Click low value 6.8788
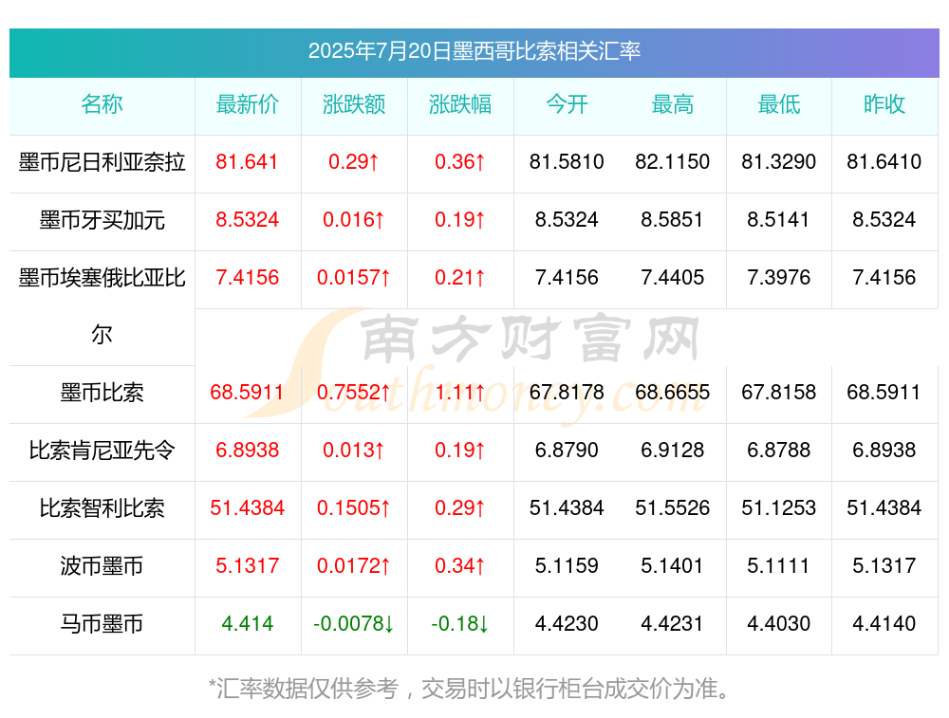This screenshot has width=949, height=718. coord(779,451)
